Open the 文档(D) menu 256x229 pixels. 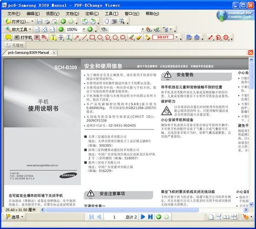pos(73,14)
